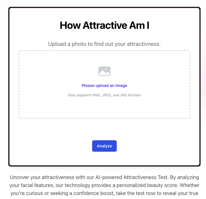
Task: Click the supported formats note text
Action: coord(104,95)
